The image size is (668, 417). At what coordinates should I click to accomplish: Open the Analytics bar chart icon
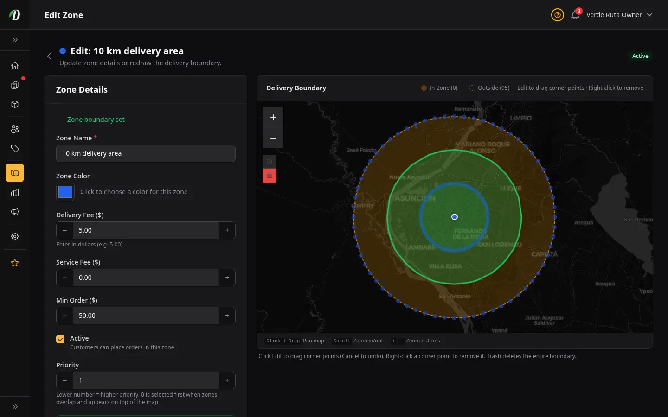pyautogui.click(x=15, y=192)
